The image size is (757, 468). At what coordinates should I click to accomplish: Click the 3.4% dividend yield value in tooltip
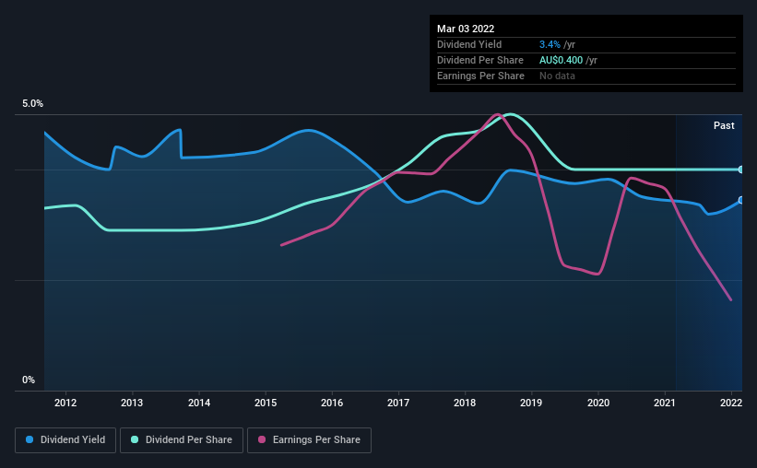coord(550,44)
